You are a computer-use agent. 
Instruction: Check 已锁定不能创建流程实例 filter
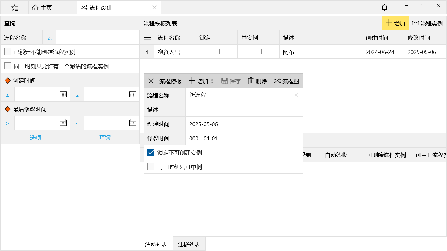(x=8, y=52)
